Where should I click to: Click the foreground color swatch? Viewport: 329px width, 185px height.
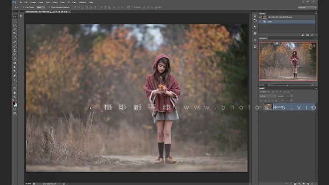[x=14, y=103]
